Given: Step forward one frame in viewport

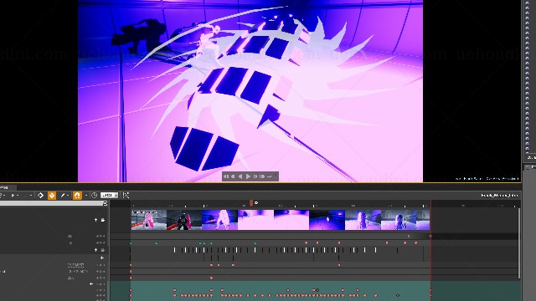Looking at the screenshot, I should (x=255, y=176).
